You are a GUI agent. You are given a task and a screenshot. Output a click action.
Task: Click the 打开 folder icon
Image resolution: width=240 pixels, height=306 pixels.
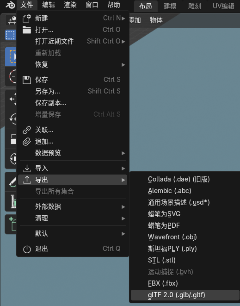(27, 30)
